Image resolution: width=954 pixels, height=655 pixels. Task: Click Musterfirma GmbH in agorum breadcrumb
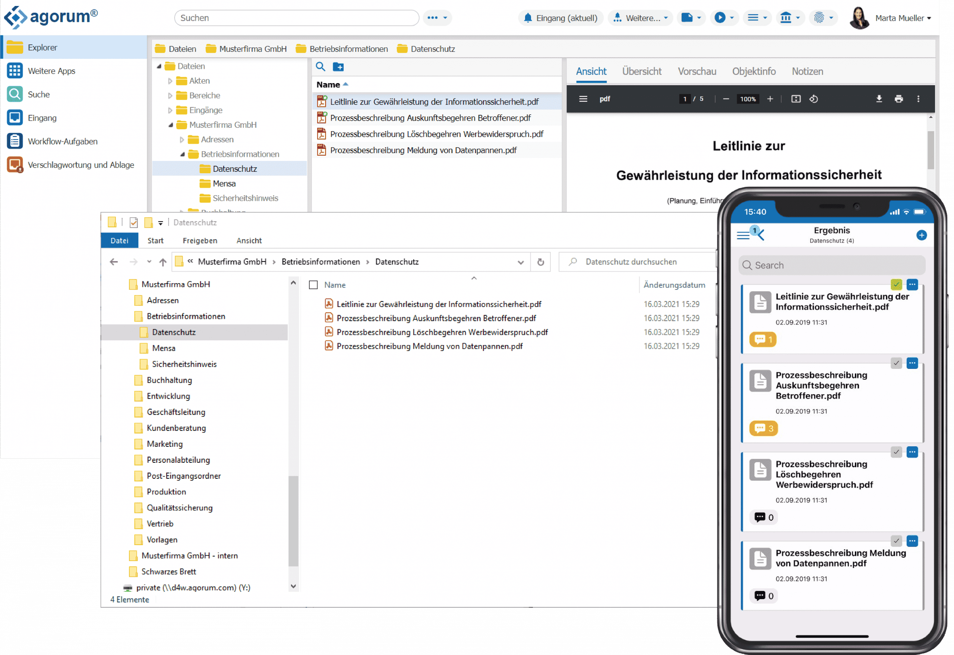pyautogui.click(x=252, y=49)
